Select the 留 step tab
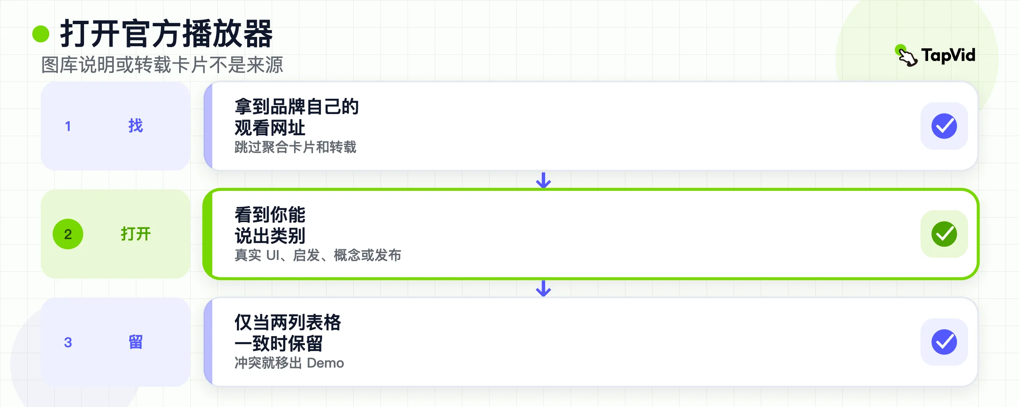Image resolution: width=1019 pixels, height=407 pixels. (115, 342)
